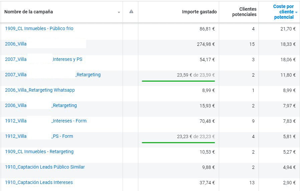Open campaign 1909_CL Inmuebles - Público frio
This screenshot has height=191, width=300.
[39, 29]
